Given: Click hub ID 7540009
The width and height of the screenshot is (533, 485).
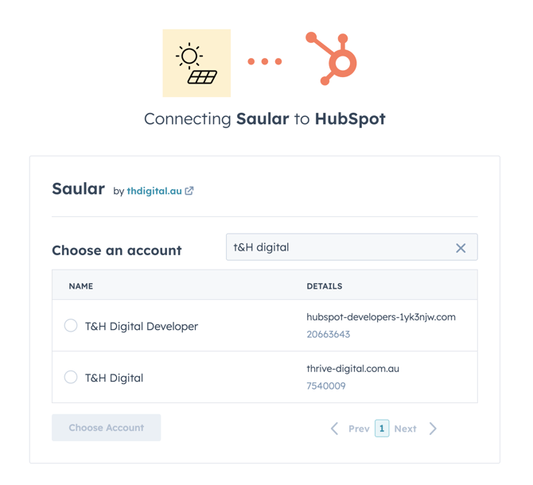Looking at the screenshot, I should click(326, 386).
